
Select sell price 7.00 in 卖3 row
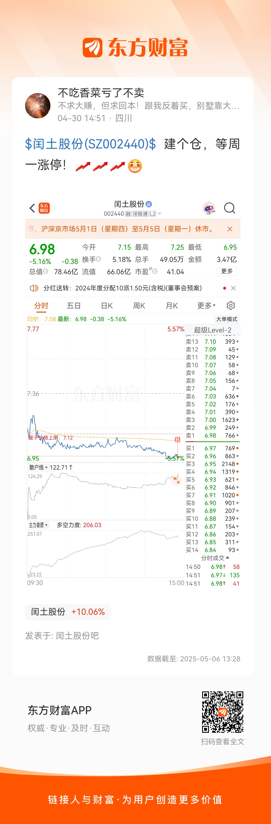(x=210, y=420)
